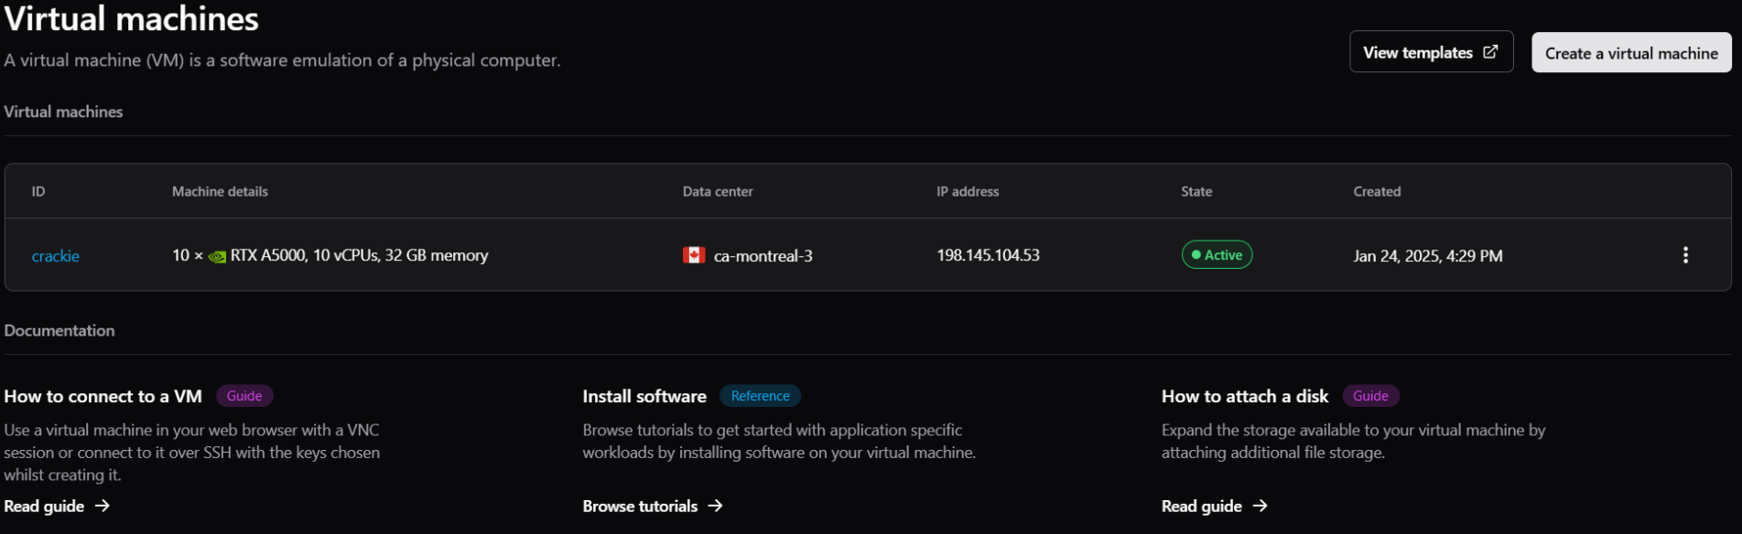
Task: Click the Machine details column header
Action: pos(220,191)
